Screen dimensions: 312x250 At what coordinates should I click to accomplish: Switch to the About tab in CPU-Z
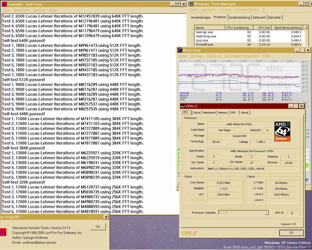[244, 112]
